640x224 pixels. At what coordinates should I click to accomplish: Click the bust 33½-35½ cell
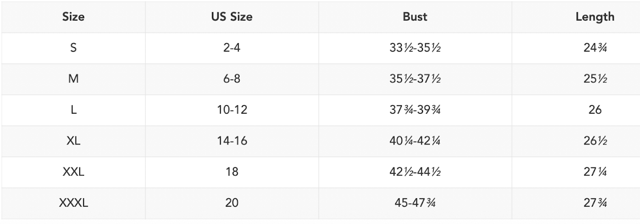point(415,48)
